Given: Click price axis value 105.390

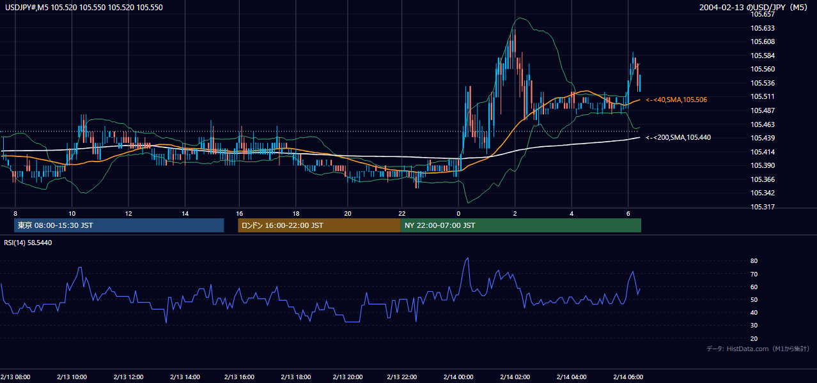Looking at the screenshot, I should [763, 165].
